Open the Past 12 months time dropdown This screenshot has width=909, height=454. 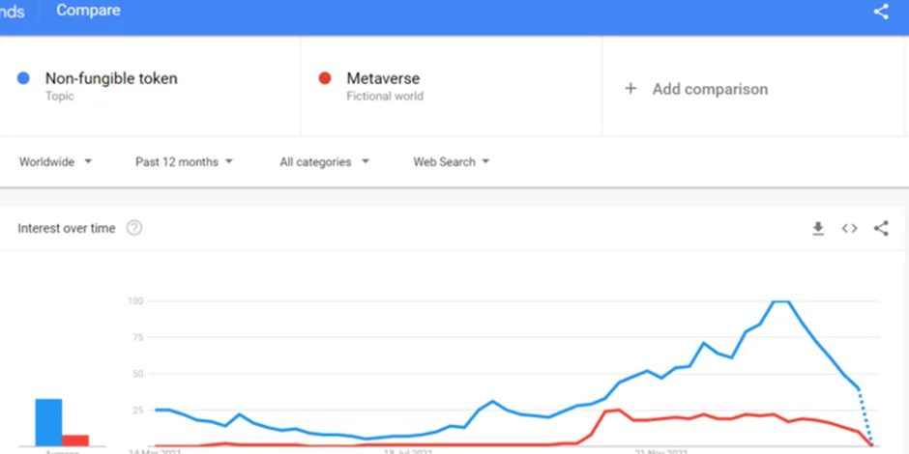[x=184, y=162]
